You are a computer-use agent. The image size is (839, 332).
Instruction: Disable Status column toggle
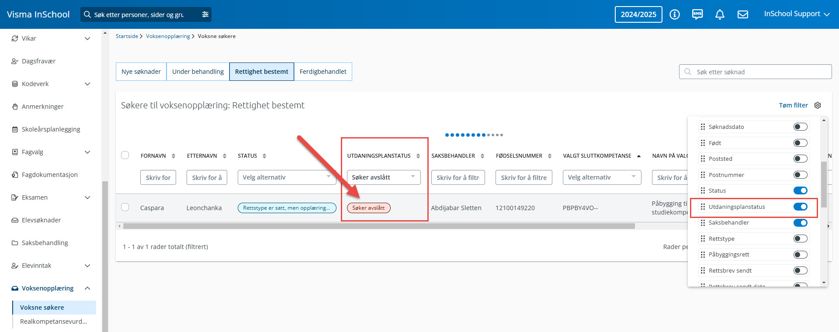801,190
